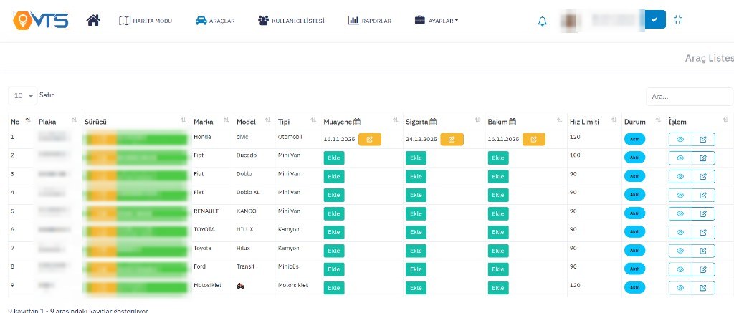Image resolution: width=734 pixels, height=313 pixels.
Task: View details of row 6 TOYOTA HILUX
Action: point(680,232)
